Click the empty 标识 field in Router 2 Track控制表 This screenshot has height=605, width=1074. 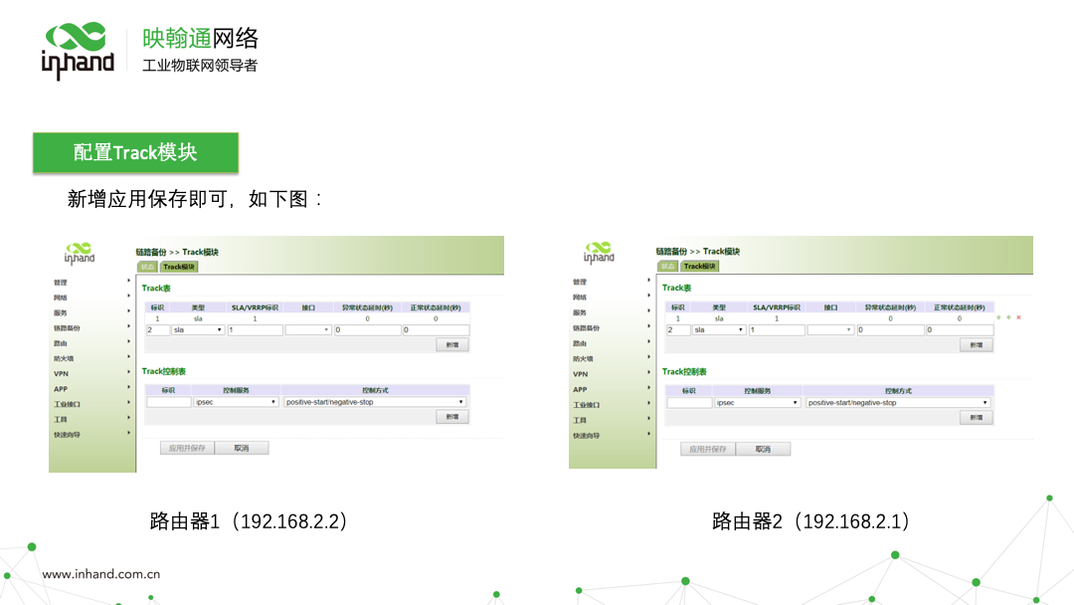tap(688, 403)
